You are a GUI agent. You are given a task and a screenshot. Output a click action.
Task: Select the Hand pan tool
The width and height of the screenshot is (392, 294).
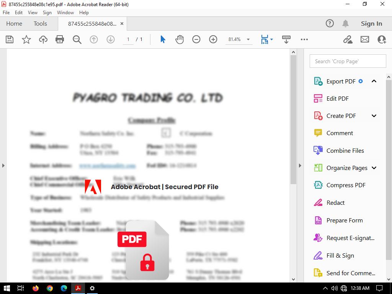pos(180,39)
